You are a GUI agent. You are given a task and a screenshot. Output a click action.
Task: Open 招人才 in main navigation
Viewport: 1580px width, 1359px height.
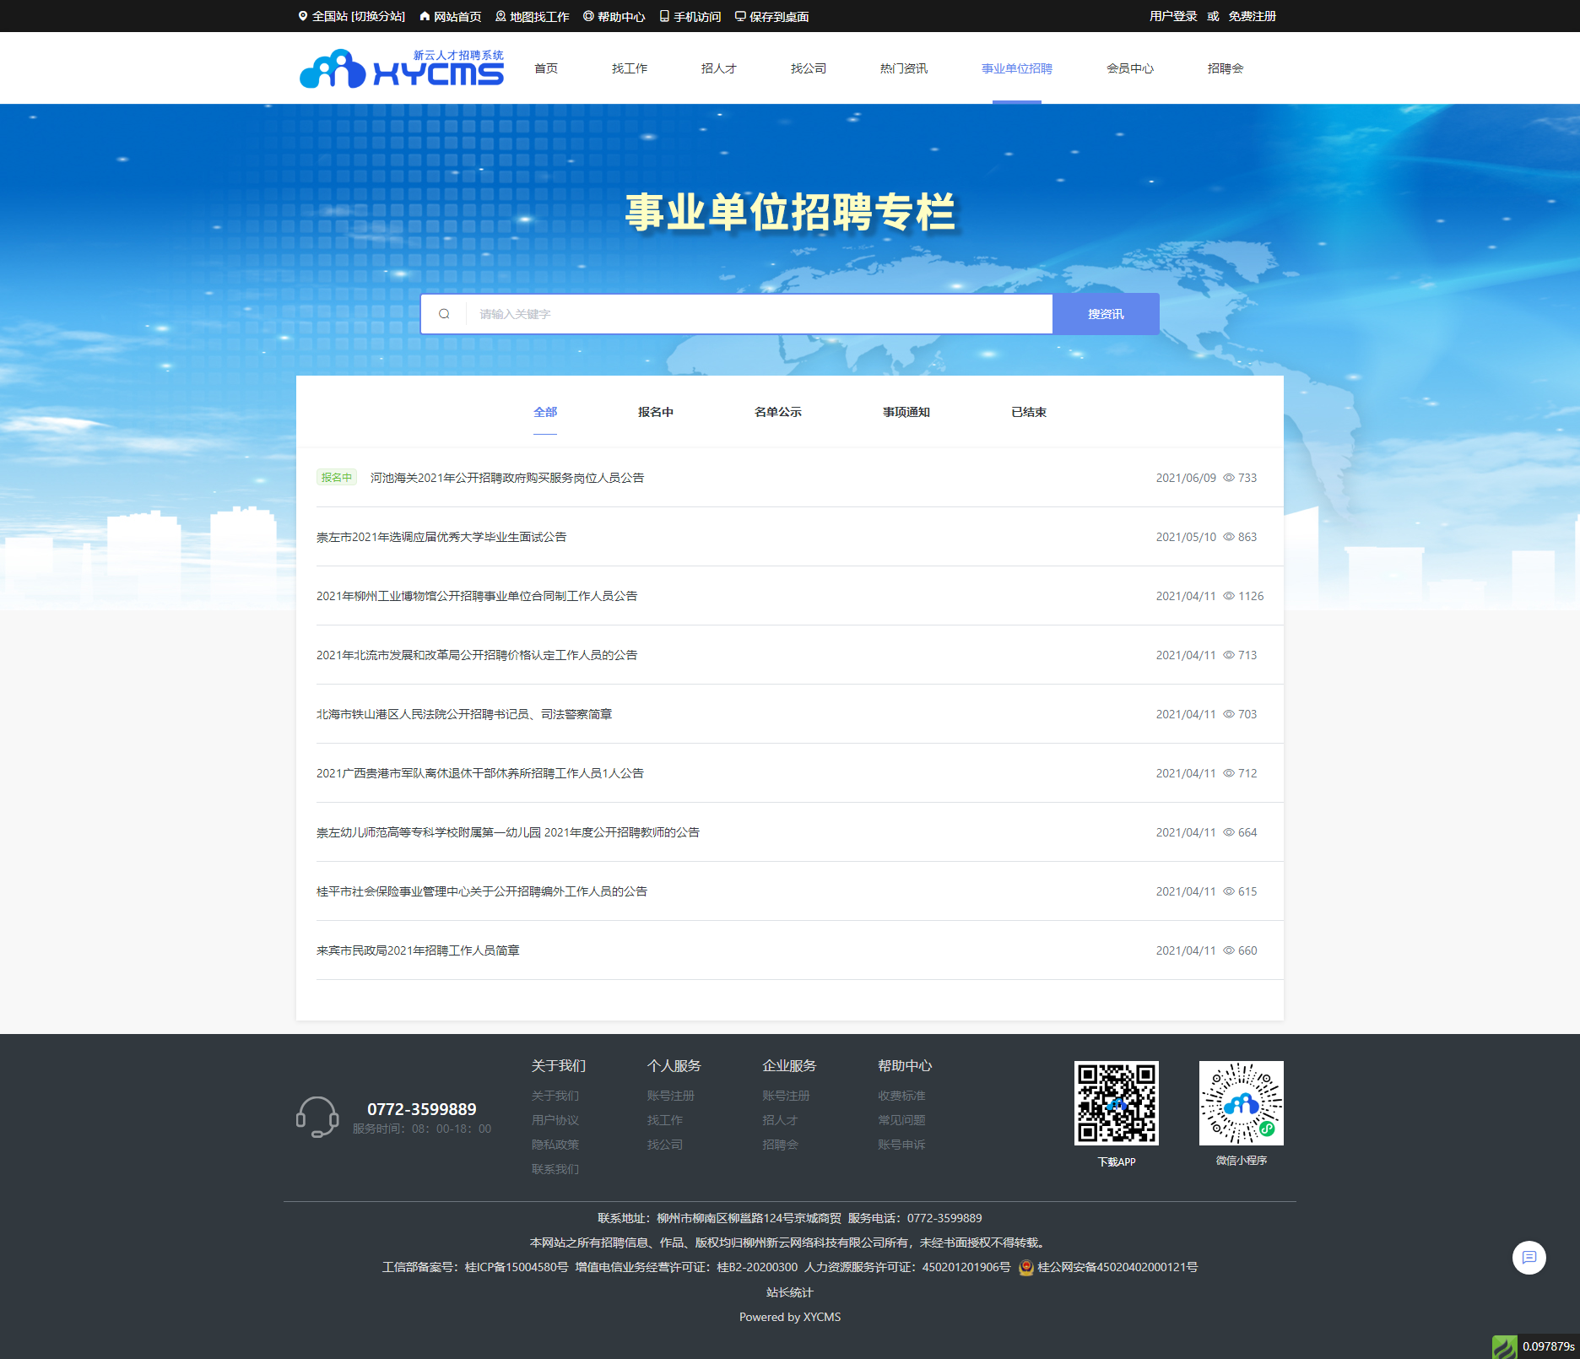[x=719, y=68]
